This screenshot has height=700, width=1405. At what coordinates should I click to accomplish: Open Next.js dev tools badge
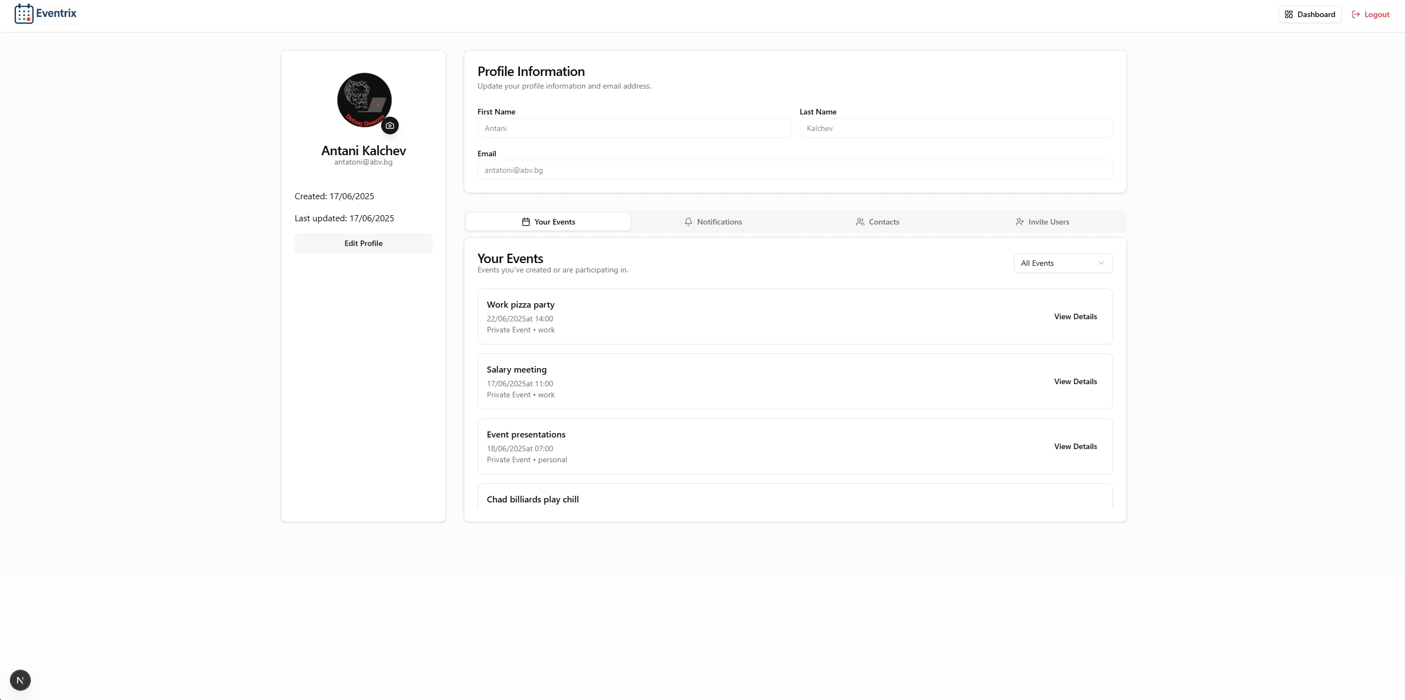[20, 680]
